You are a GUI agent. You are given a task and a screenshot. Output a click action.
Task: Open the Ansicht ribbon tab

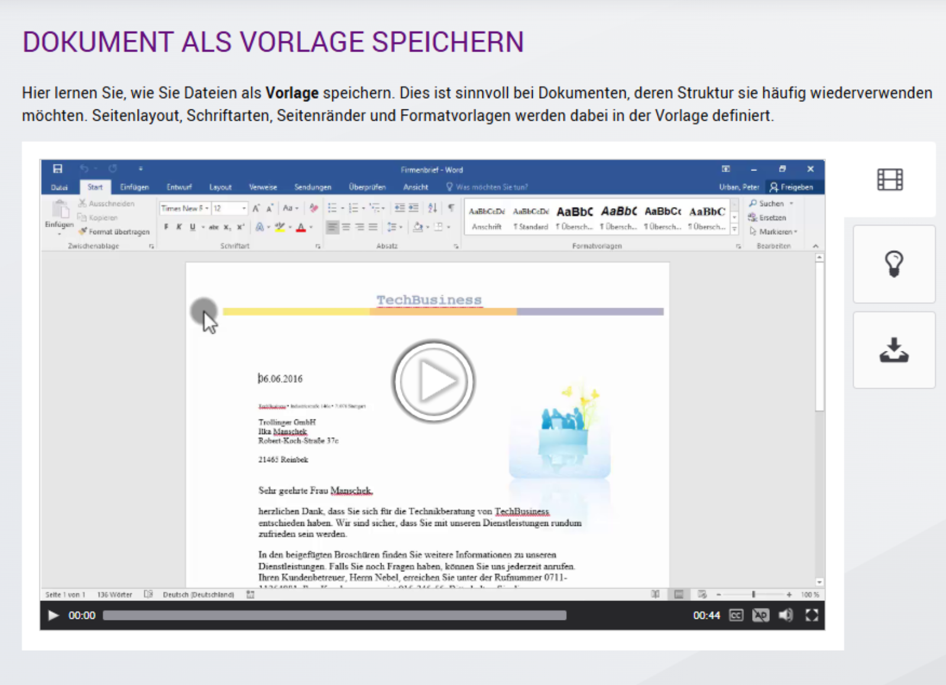(x=416, y=187)
